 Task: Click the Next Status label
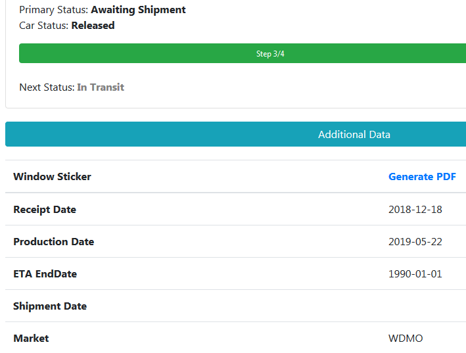pyautogui.click(x=47, y=87)
